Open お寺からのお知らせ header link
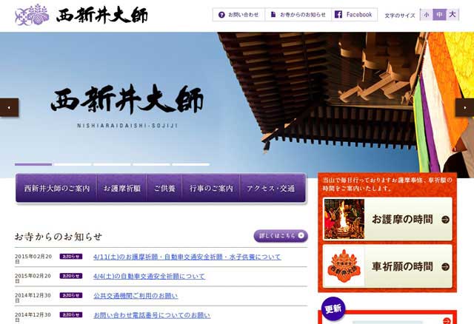This screenshot has height=324, width=474. click(x=298, y=15)
